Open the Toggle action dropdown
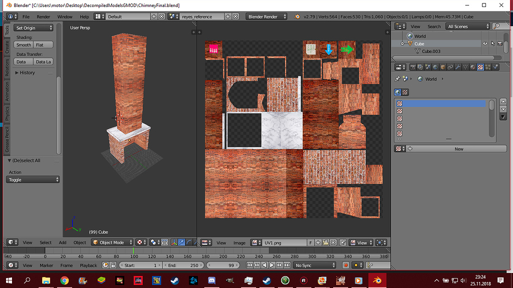The image size is (513, 288). [33, 180]
